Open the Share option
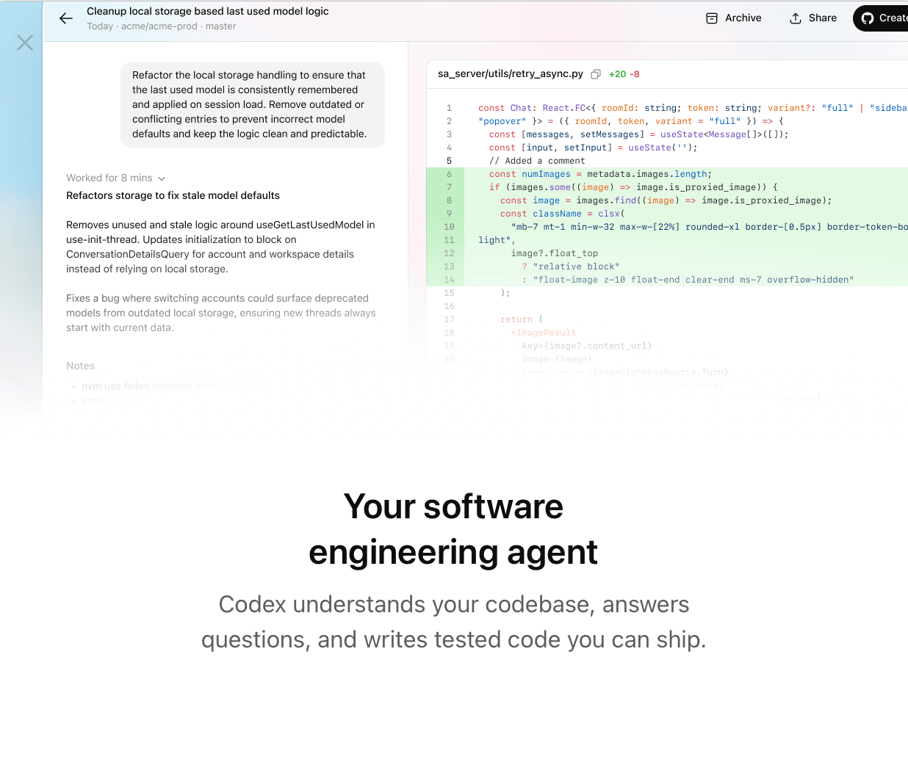Image resolution: width=908 pixels, height=762 pixels. click(x=813, y=18)
